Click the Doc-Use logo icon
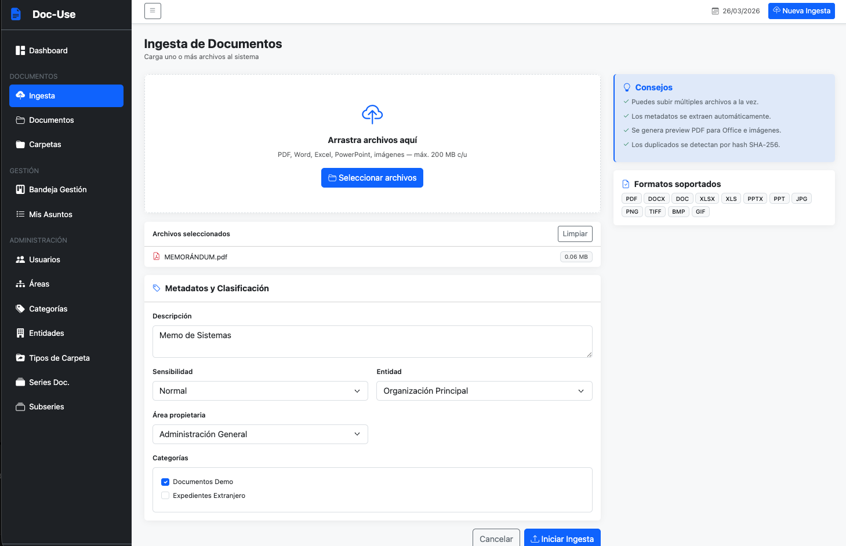The image size is (846, 546). (16, 13)
